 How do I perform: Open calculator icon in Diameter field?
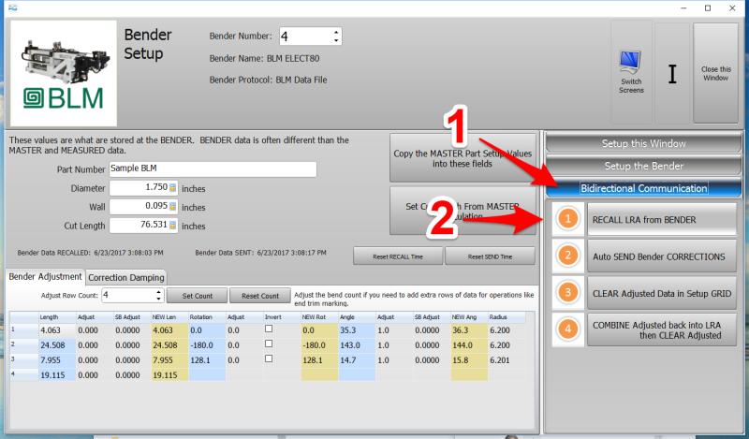(173, 188)
